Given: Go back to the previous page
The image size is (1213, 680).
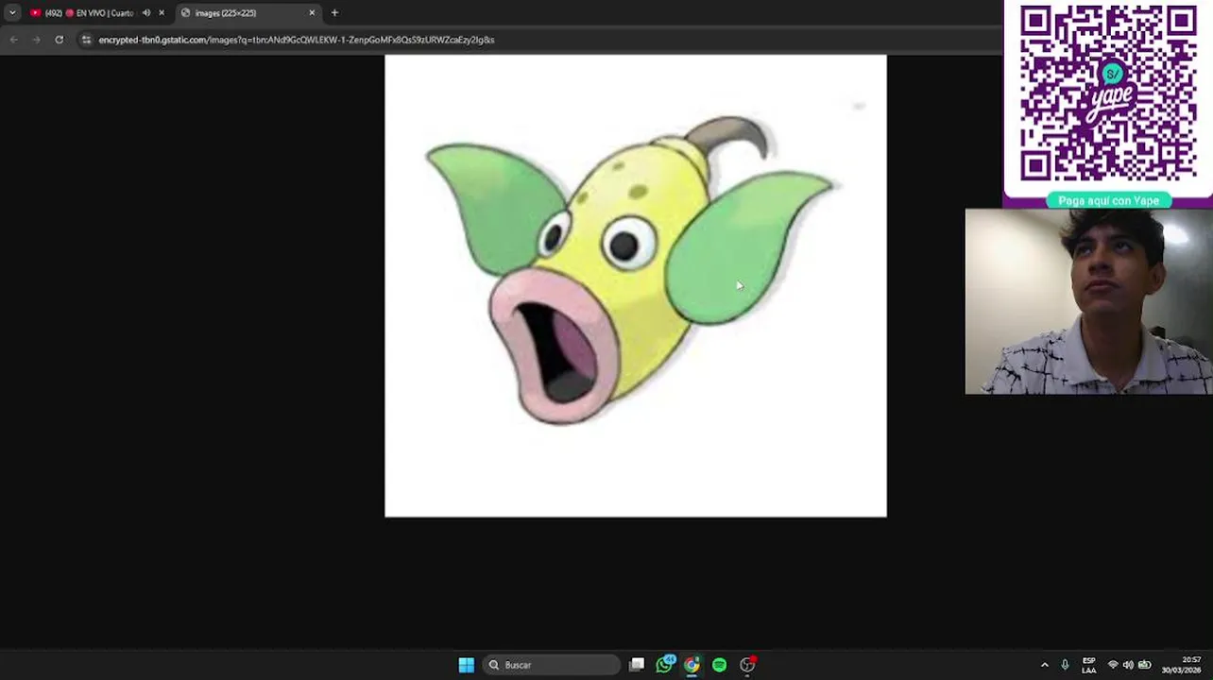Looking at the screenshot, I should coord(13,40).
